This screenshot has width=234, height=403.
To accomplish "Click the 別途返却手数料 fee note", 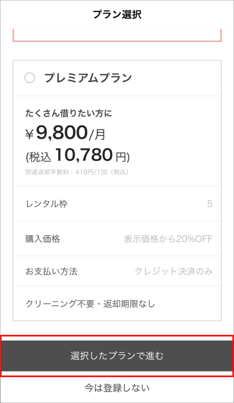I will [77, 172].
